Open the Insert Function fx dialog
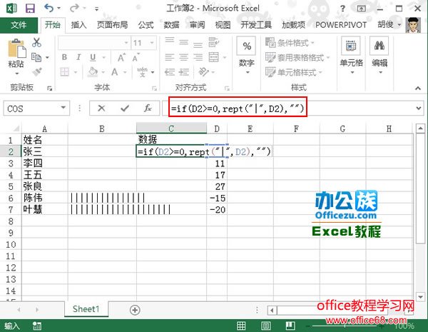Screen dimensions: 428x332 (148, 109)
